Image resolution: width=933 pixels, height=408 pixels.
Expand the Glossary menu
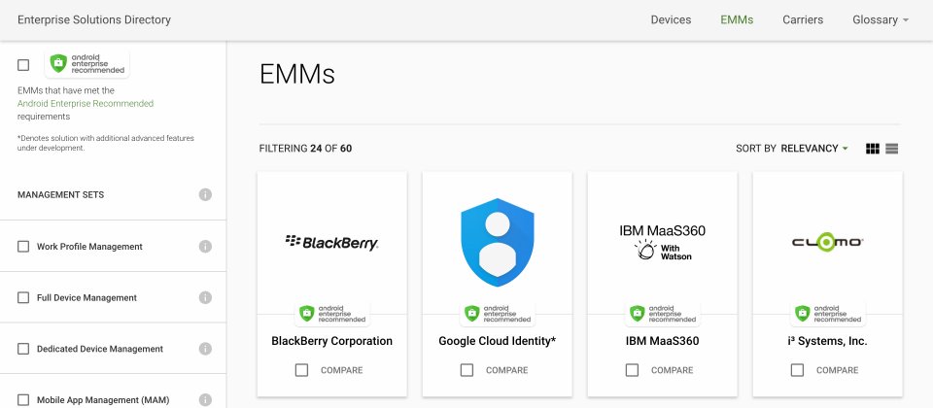click(x=881, y=19)
